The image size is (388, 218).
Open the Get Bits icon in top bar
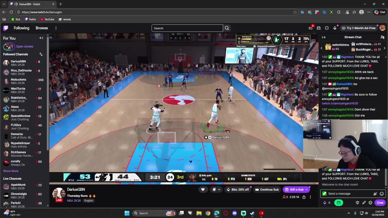(x=335, y=28)
